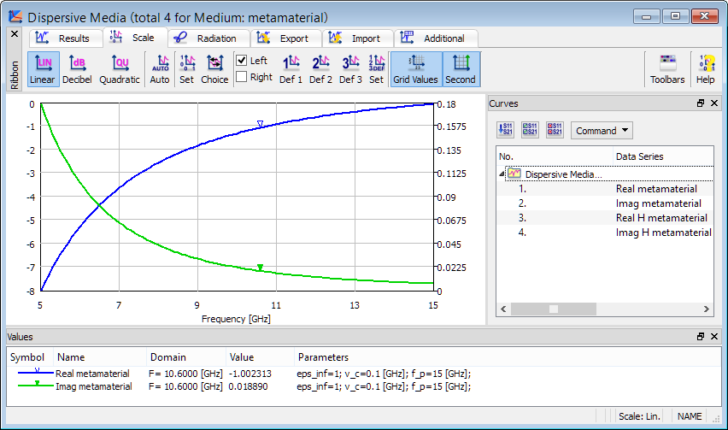Switch scale to Decibel
This screenshot has height=430, width=728.
(x=77, y=69)
